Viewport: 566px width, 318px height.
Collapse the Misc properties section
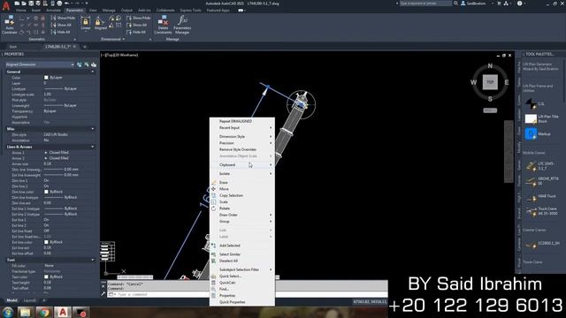[93, 129]
